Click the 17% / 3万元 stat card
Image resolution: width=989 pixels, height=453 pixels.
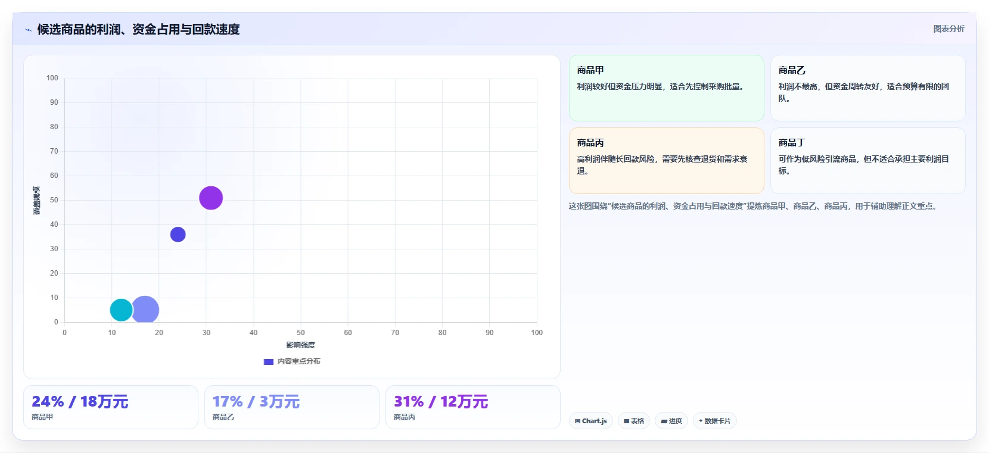tap(292, 407)
